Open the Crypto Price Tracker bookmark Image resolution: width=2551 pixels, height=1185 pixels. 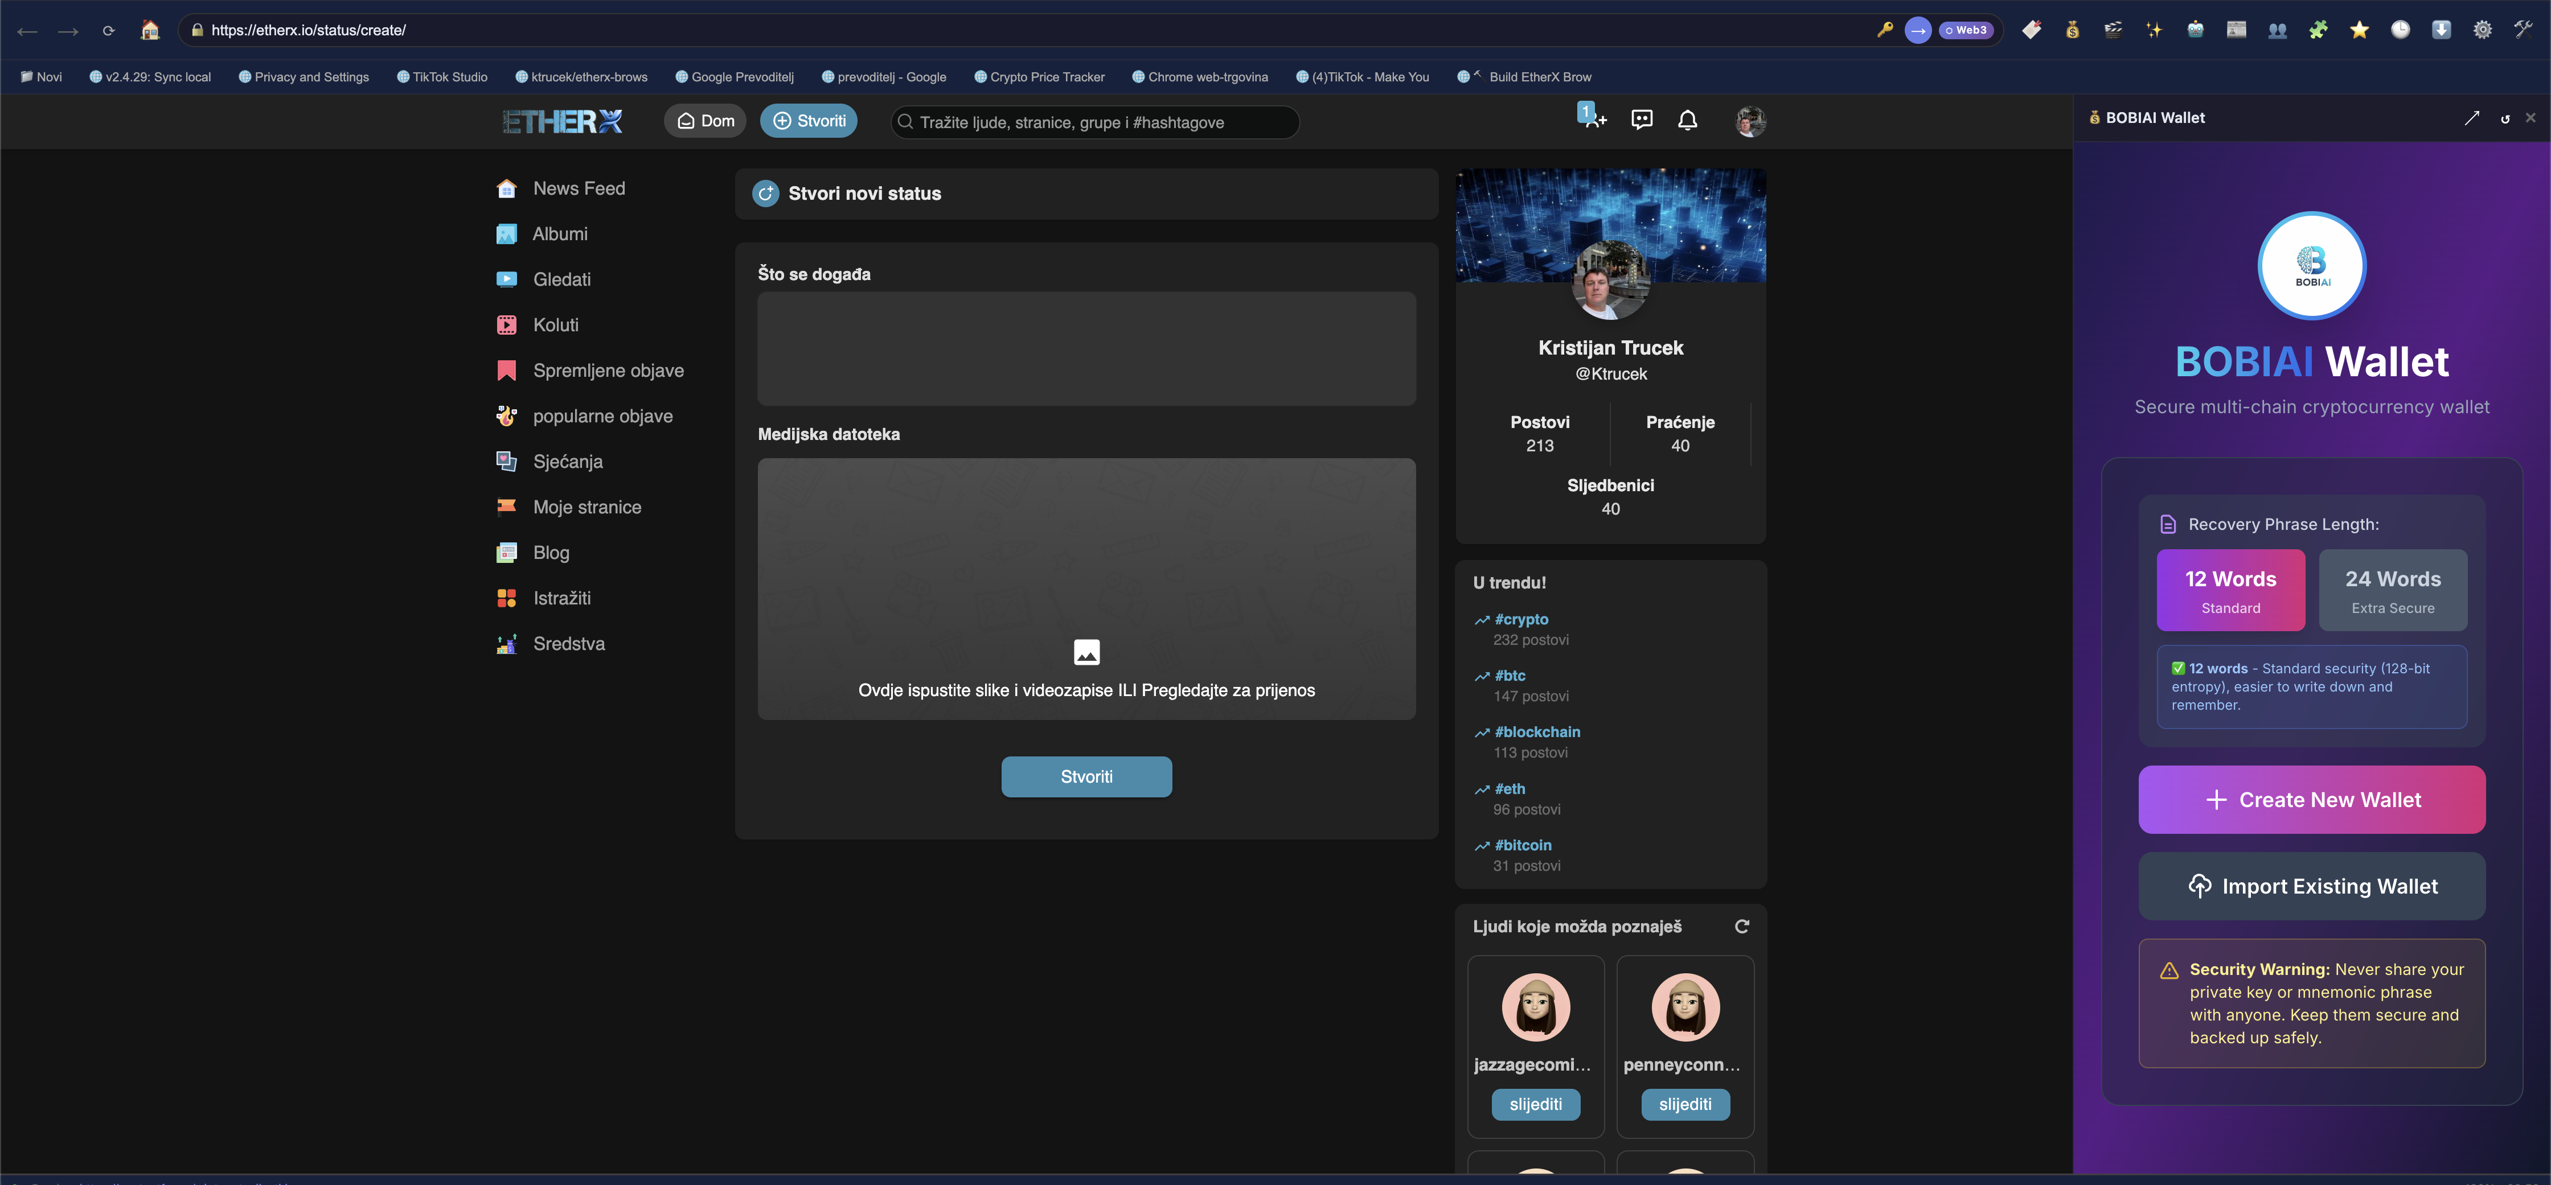(x=1040, y=76)
